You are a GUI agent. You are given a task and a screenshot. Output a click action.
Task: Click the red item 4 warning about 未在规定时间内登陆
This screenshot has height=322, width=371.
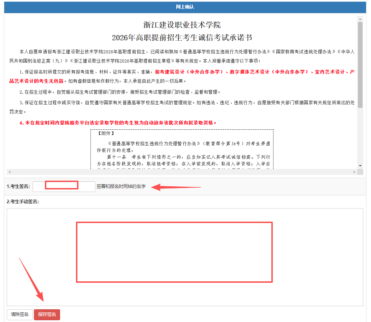click(x=118, y=123)
